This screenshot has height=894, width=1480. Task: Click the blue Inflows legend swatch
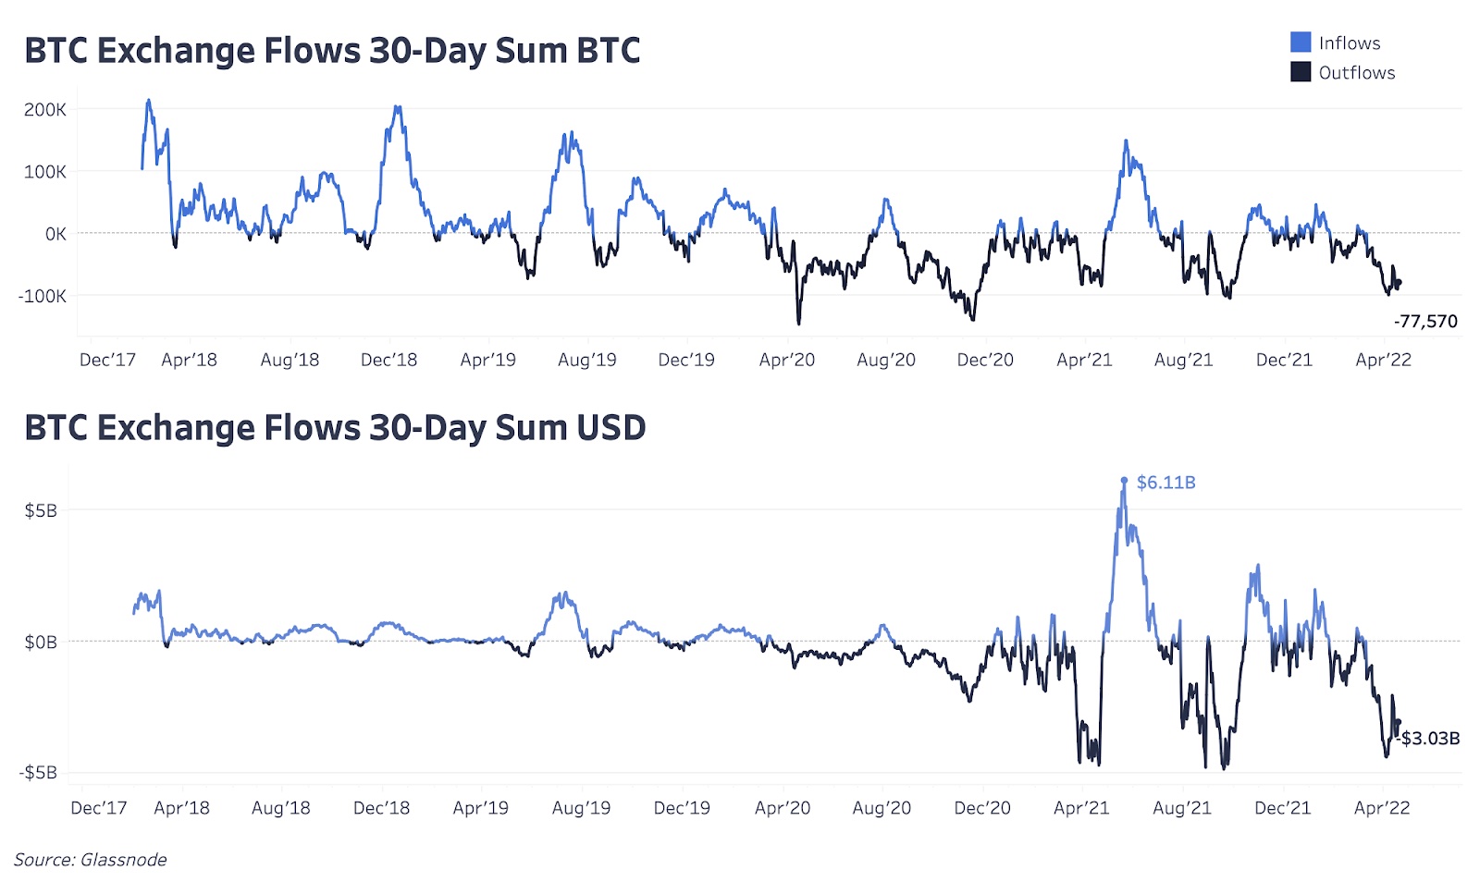coord(1301,43)
